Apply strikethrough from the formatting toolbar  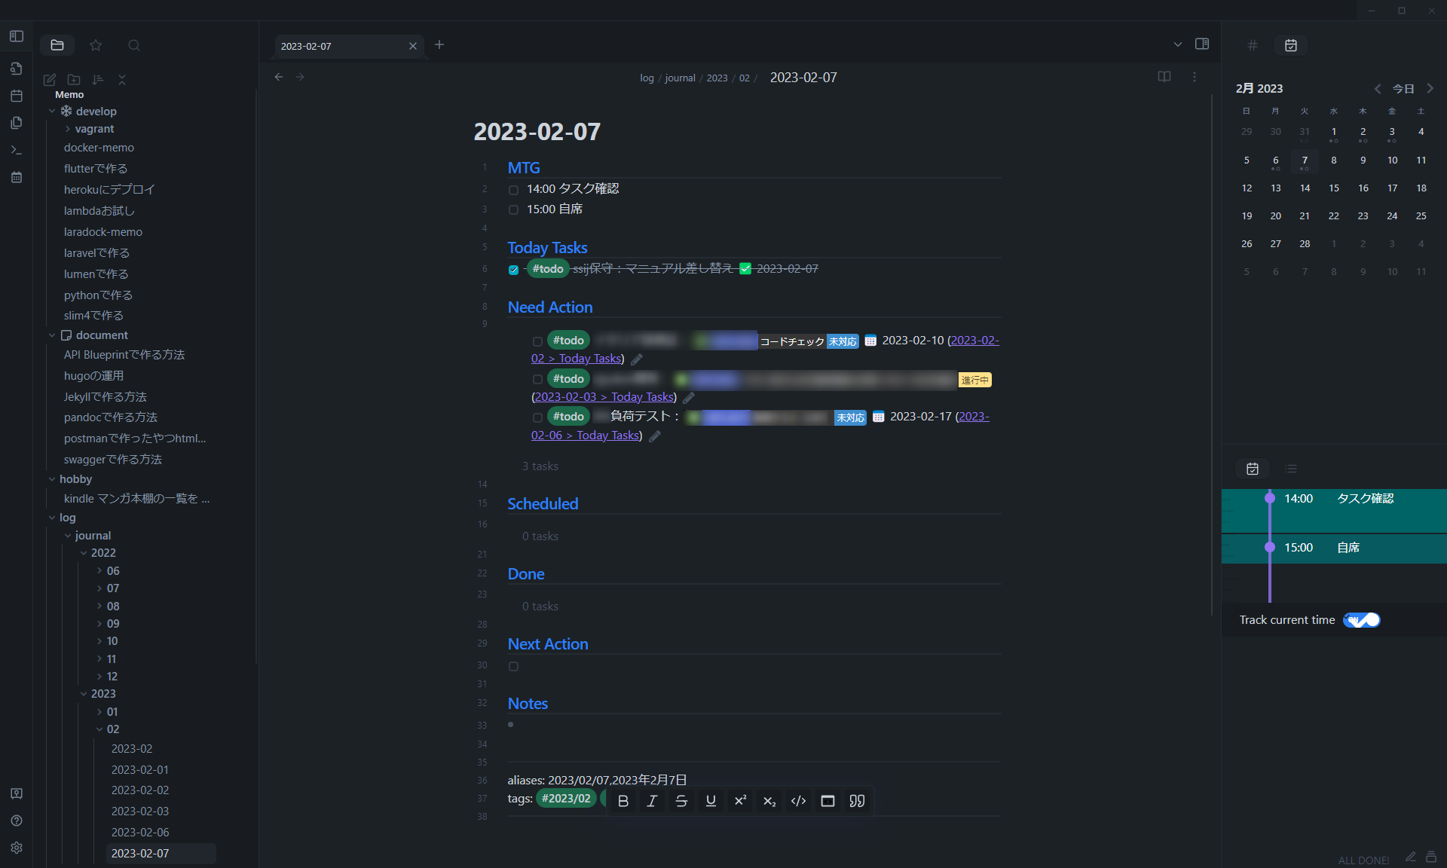(681, 801)
